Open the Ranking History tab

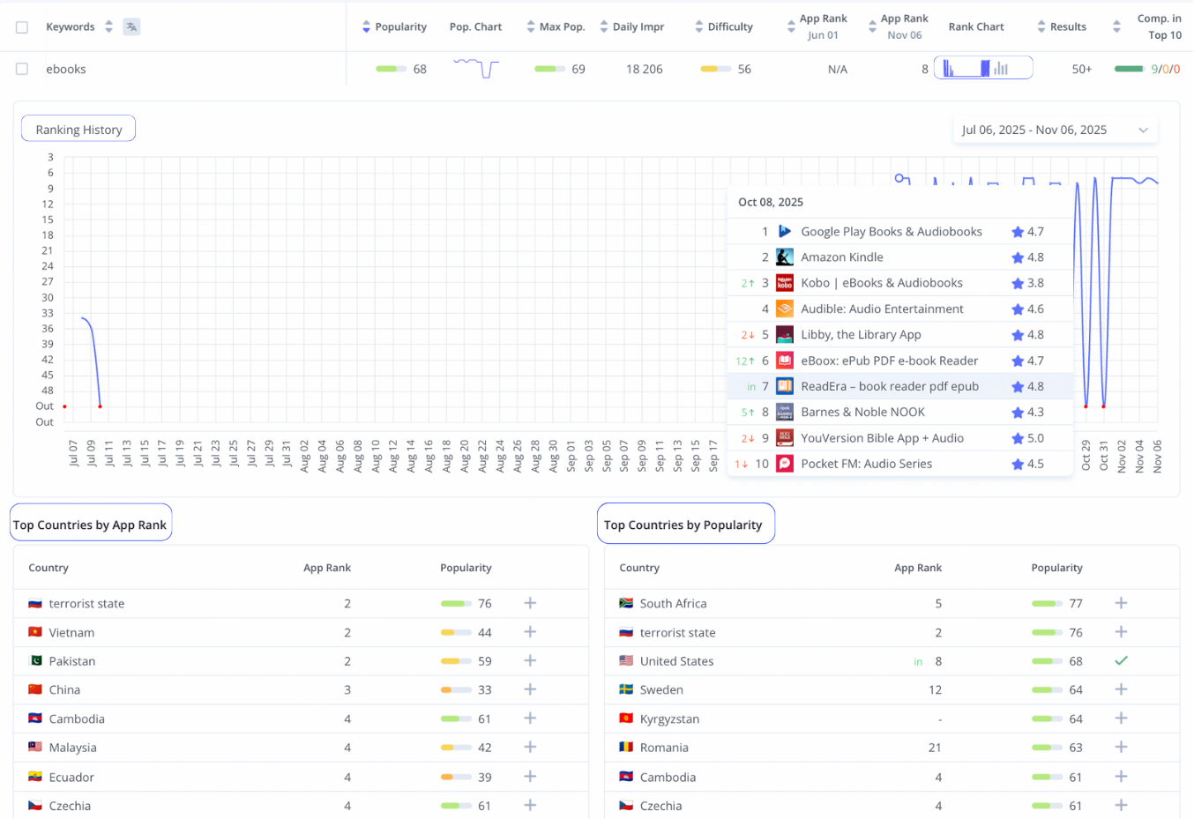tap(78, 129)
